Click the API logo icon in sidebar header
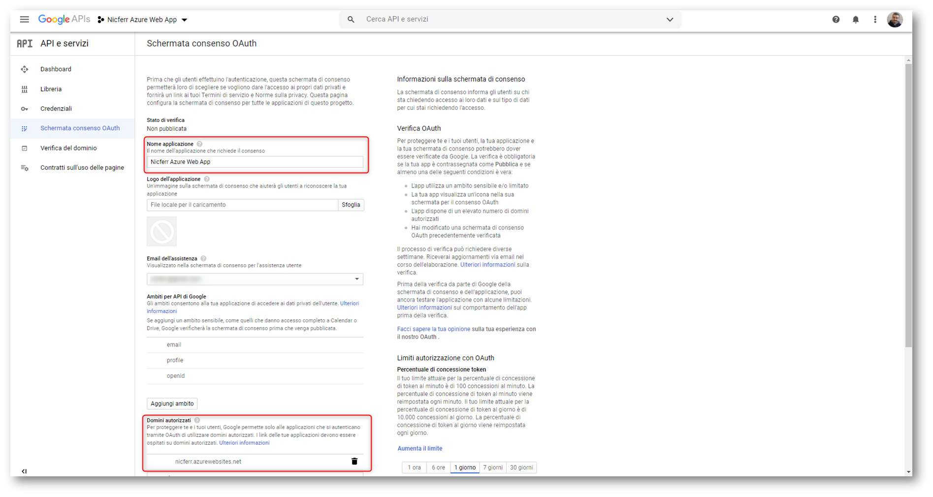933x497 pixels. [25, 43]
